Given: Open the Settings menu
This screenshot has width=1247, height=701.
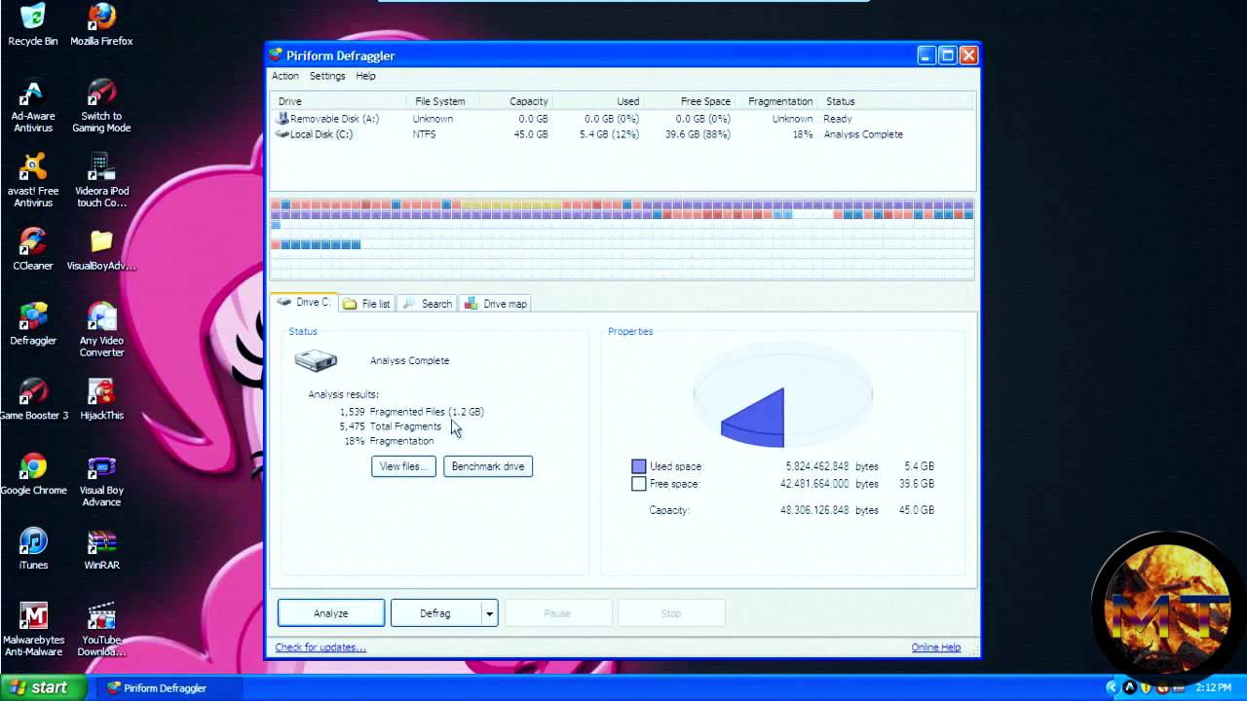Looking at the screenshot, I should click(x=327, y=76).
